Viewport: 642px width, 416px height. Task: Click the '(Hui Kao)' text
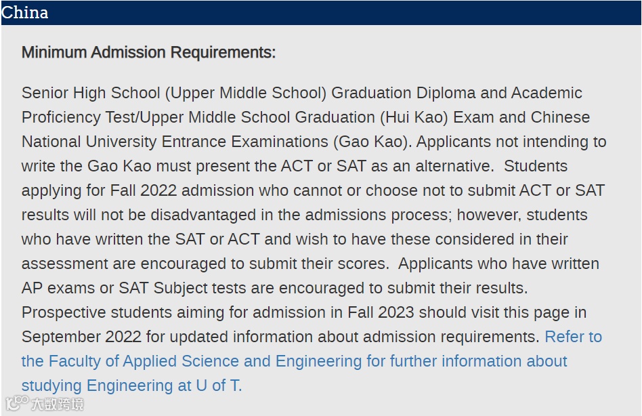(x=416, y=117)
